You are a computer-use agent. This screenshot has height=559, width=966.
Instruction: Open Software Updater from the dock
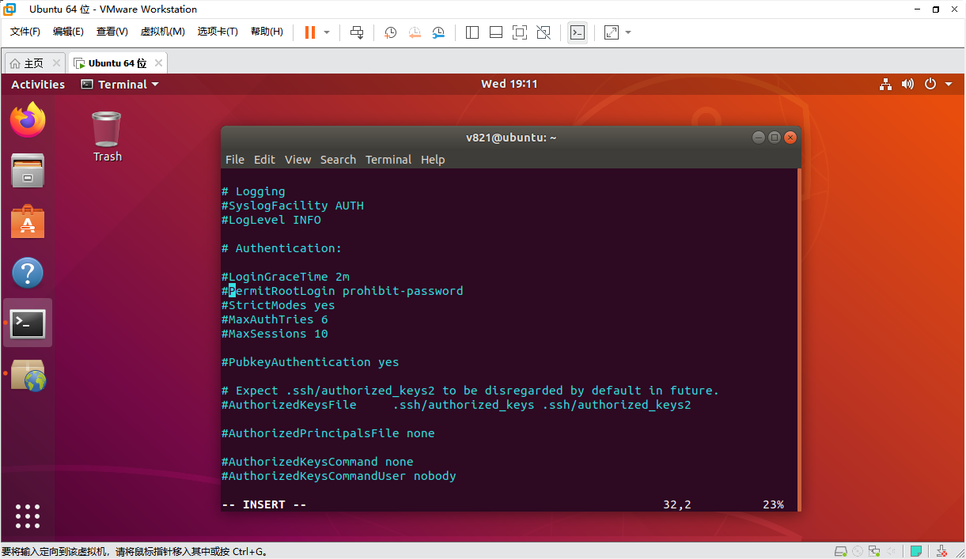28,375
